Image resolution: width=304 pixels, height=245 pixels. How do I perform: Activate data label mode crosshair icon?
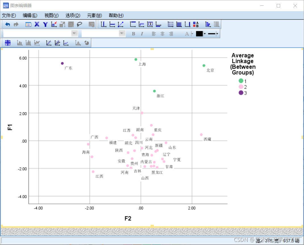(x=8, y=43)
